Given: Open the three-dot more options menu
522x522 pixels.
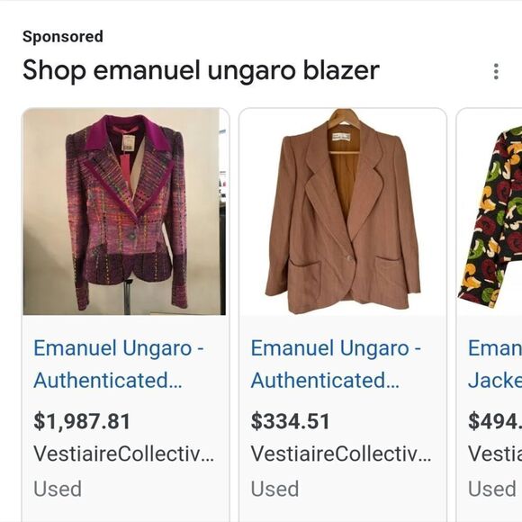Looking at the screenshot, I should 496,71.
